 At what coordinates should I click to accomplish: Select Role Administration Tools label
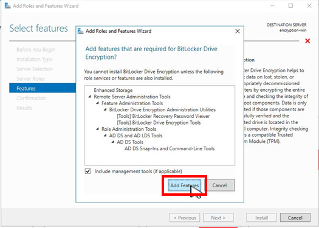129,129
